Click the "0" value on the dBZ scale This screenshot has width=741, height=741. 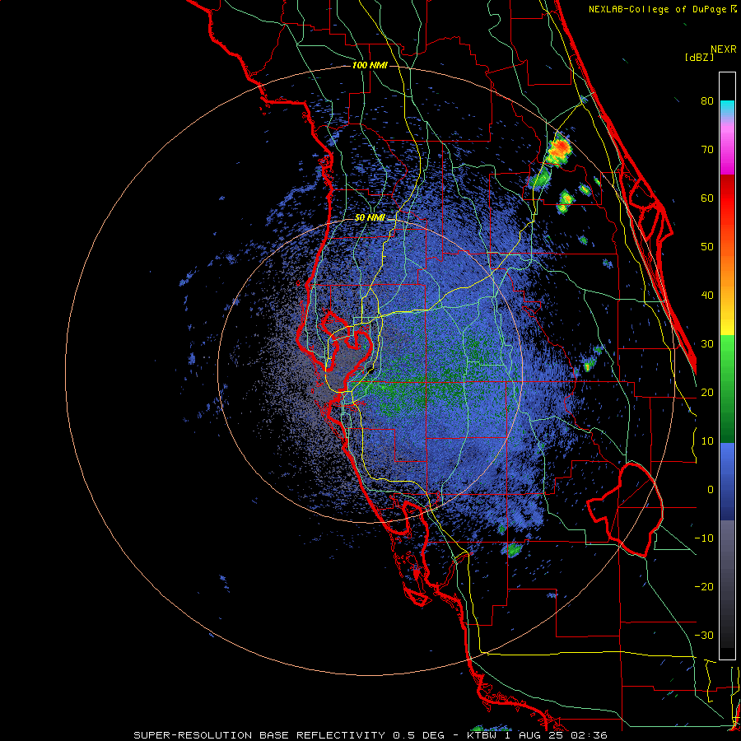(x=711, y=490)
